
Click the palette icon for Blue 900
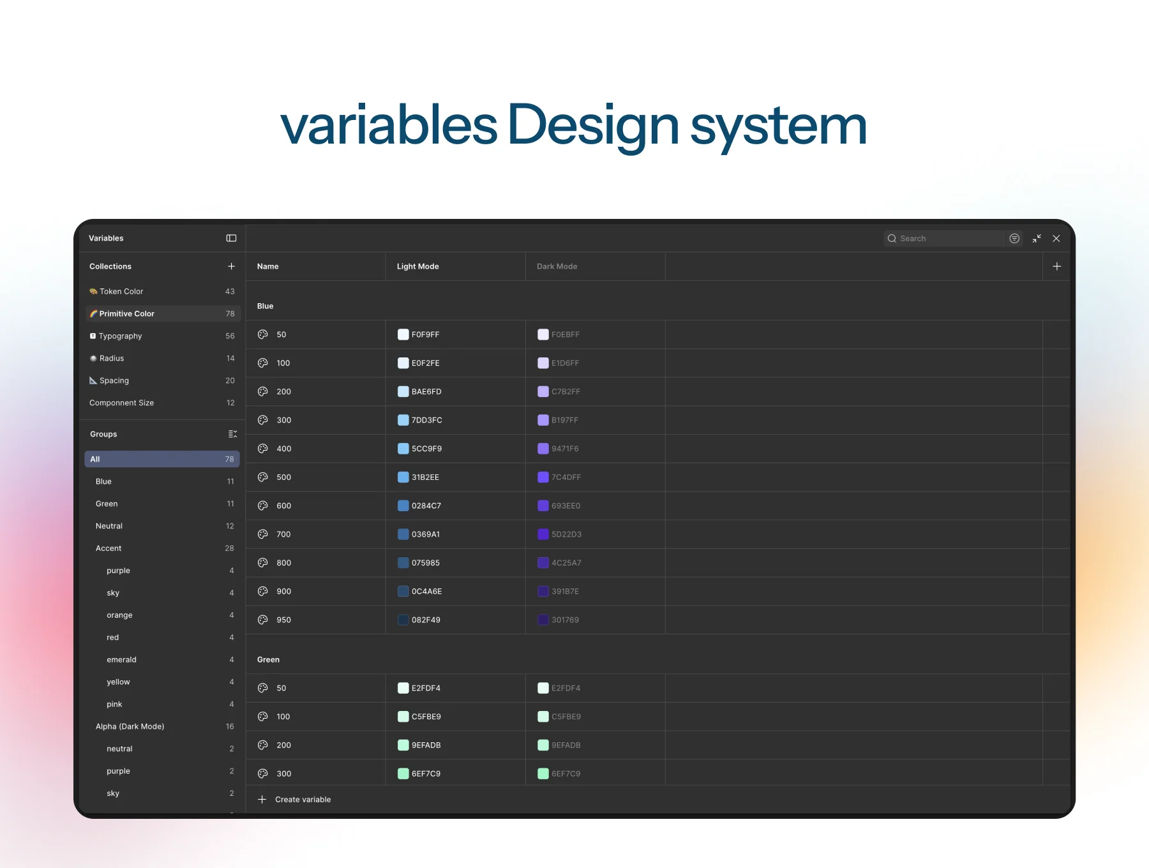point(262,591)
